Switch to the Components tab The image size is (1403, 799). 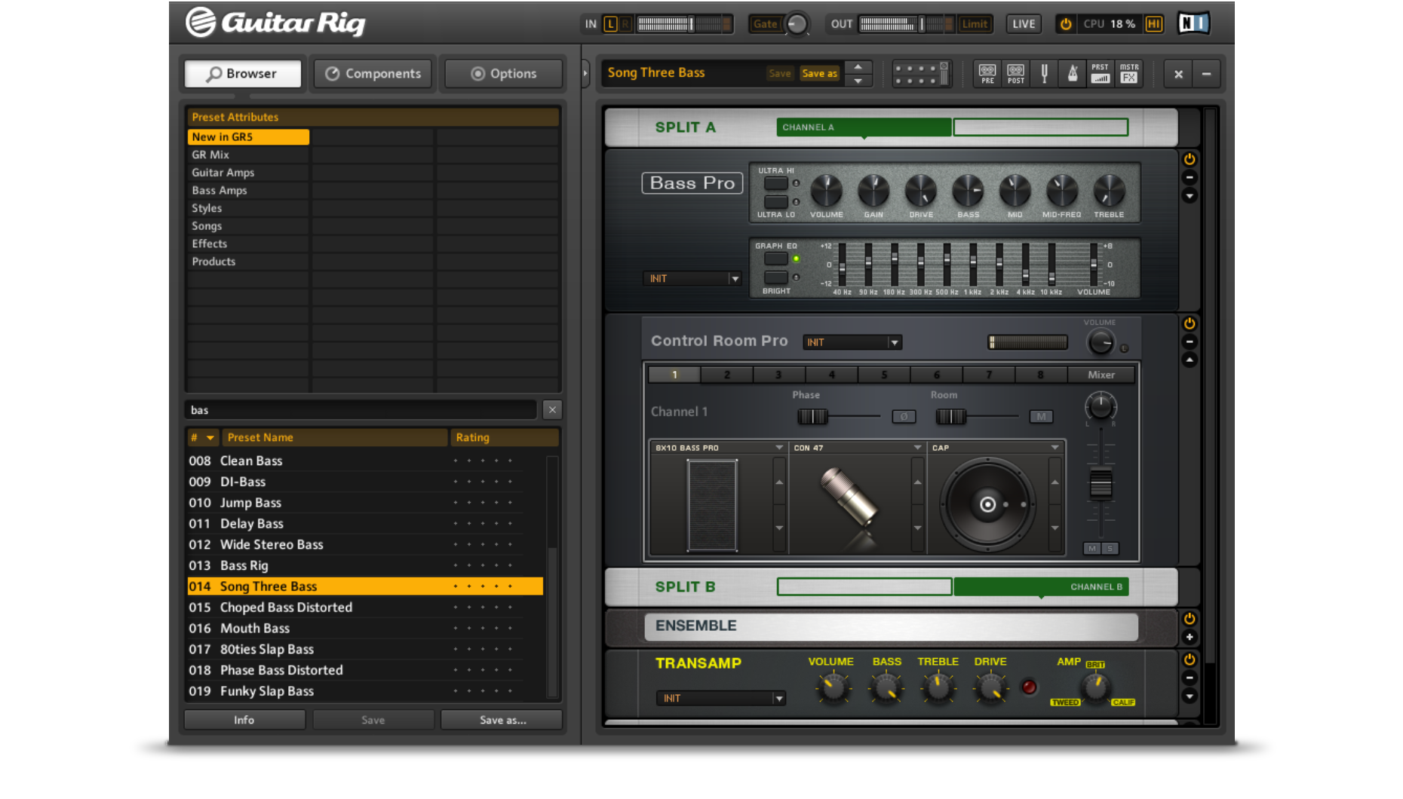click(x=373, y=74)
